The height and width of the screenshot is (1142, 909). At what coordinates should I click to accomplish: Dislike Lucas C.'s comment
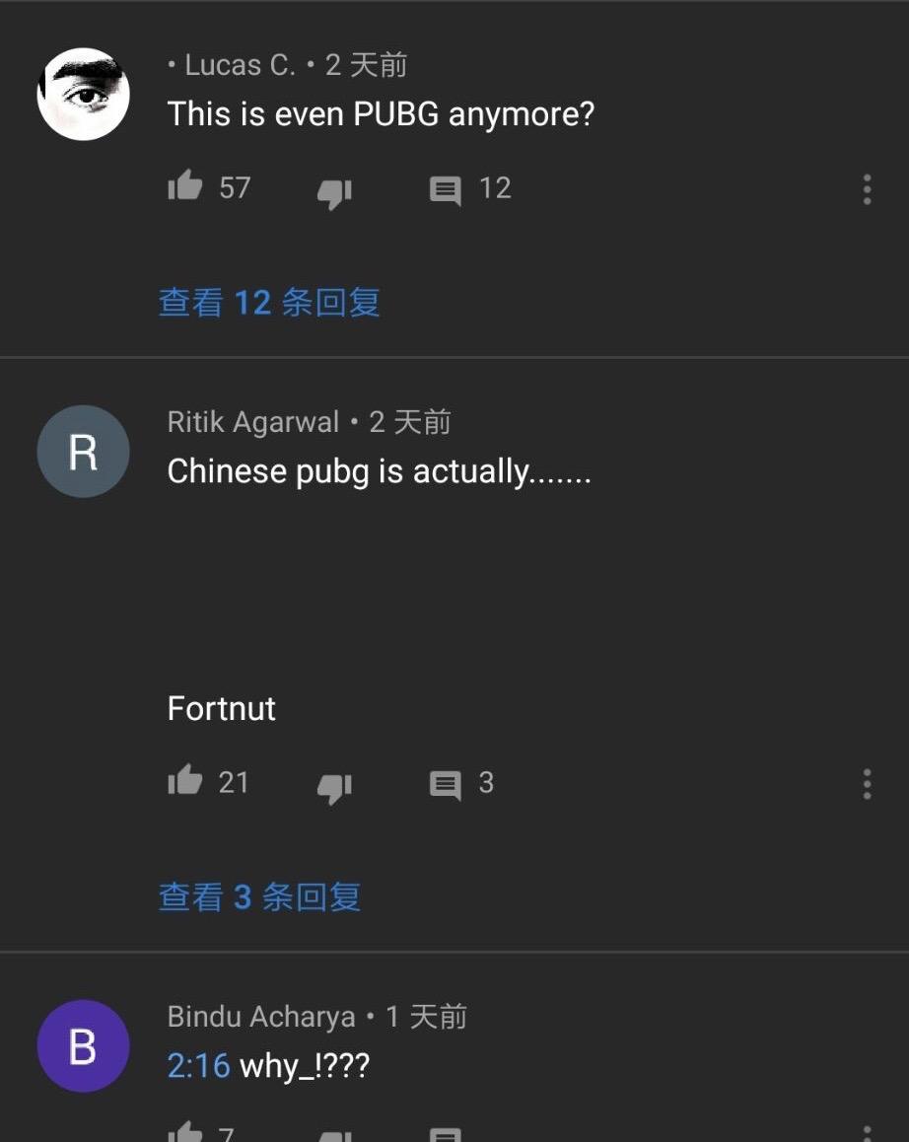pyautogui.click(x=334, y=192)
